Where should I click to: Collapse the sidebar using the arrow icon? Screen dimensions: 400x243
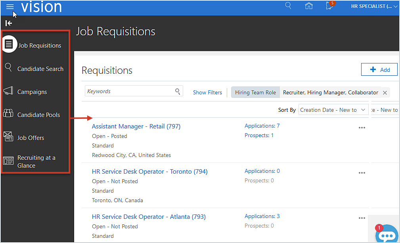(8, 23)
